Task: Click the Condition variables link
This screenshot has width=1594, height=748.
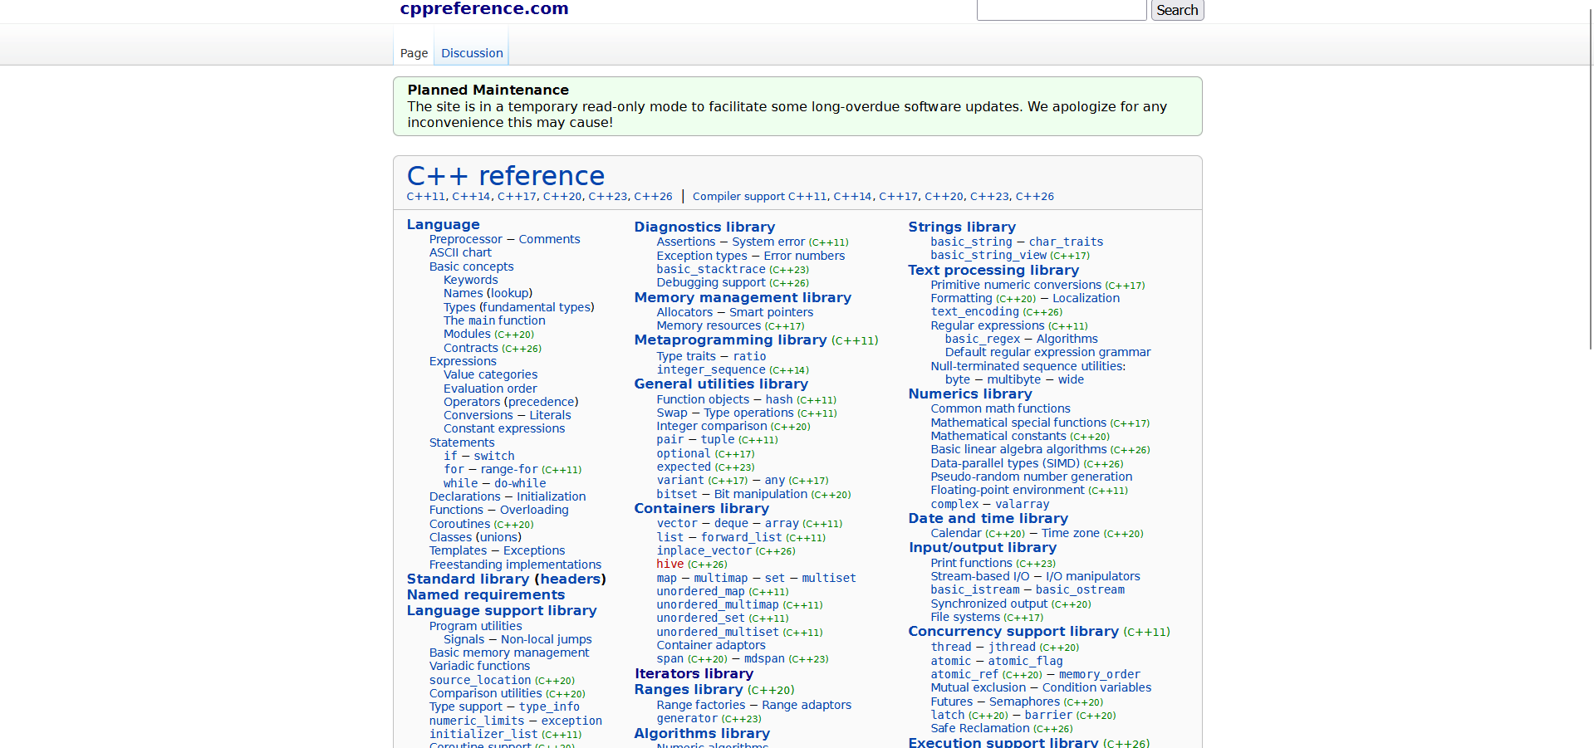Action: click(1096, 688)
